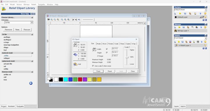Click the zoom out tool in 2D View
Screen dimensions: 210x111
click(55, 19)
